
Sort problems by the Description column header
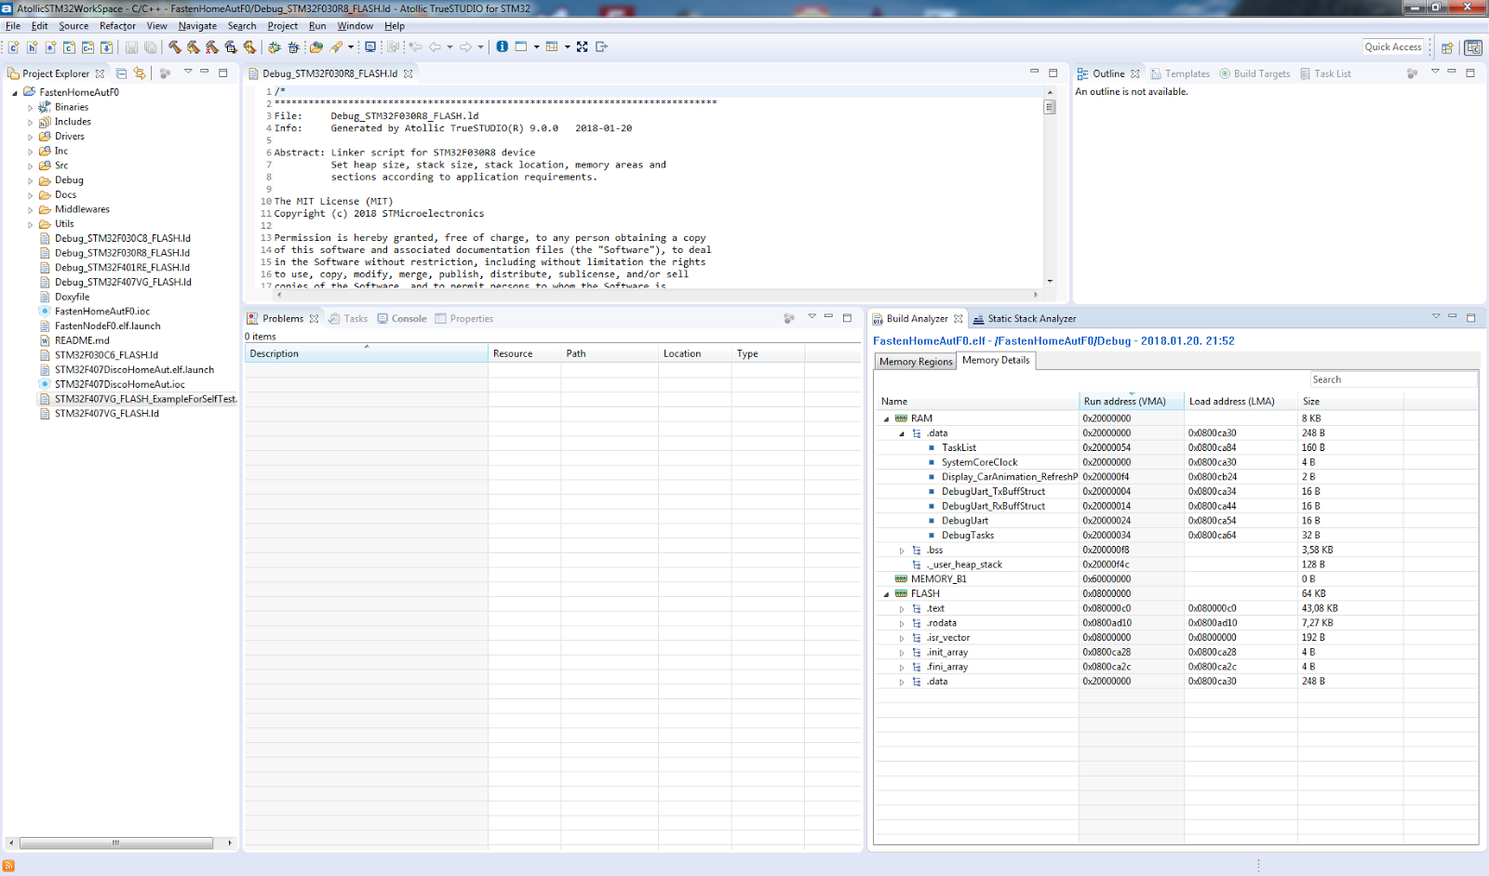point(367,353)
